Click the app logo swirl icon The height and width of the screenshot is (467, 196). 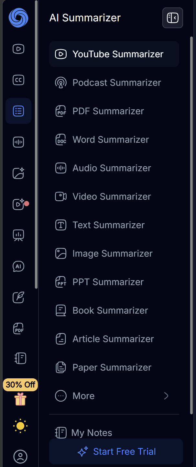(18, 17)
